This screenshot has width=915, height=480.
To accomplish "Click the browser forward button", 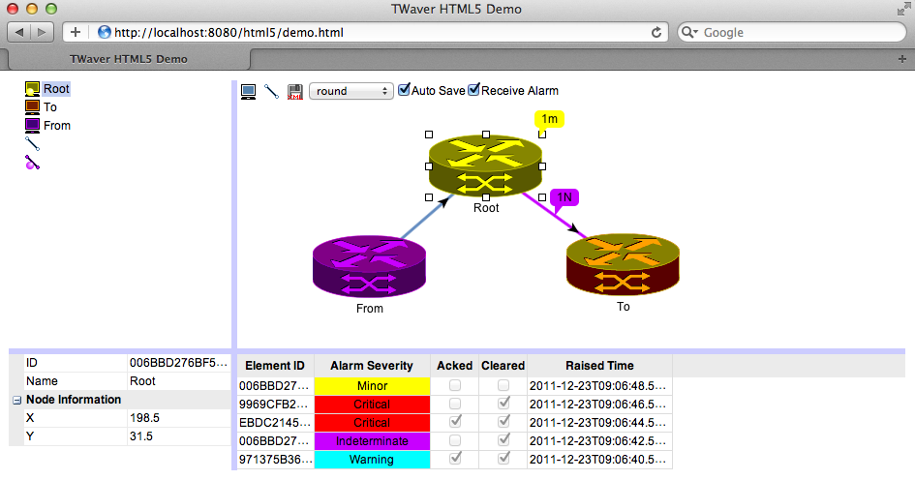I will (42, 32).
